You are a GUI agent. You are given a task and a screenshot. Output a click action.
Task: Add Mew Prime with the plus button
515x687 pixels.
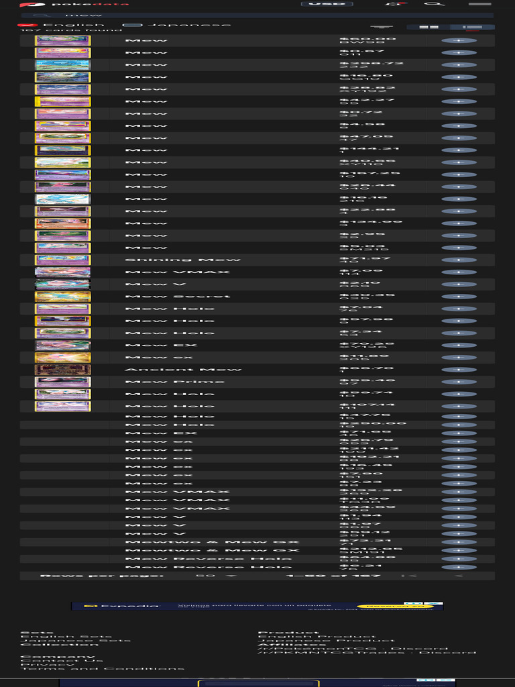coord(459,382)
